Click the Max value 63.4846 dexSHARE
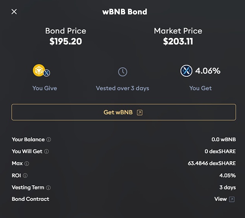Screen dimensions: 245x218 point(212,163)
